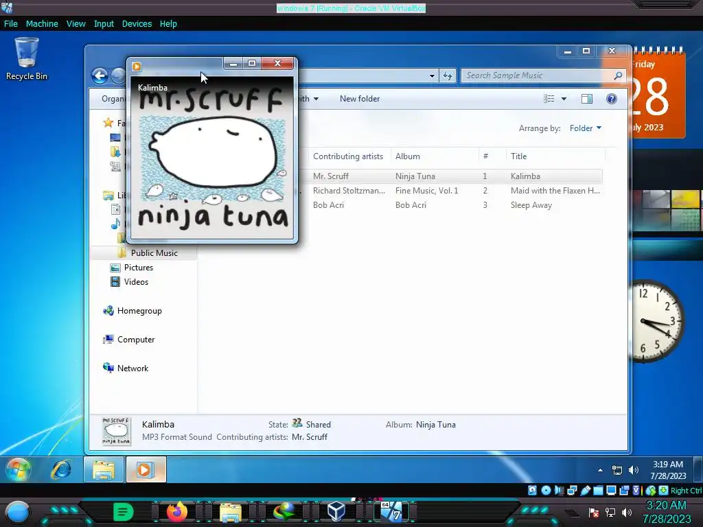Click host volume speaker icon
The image size is (703, 527).
click(627, 512)
